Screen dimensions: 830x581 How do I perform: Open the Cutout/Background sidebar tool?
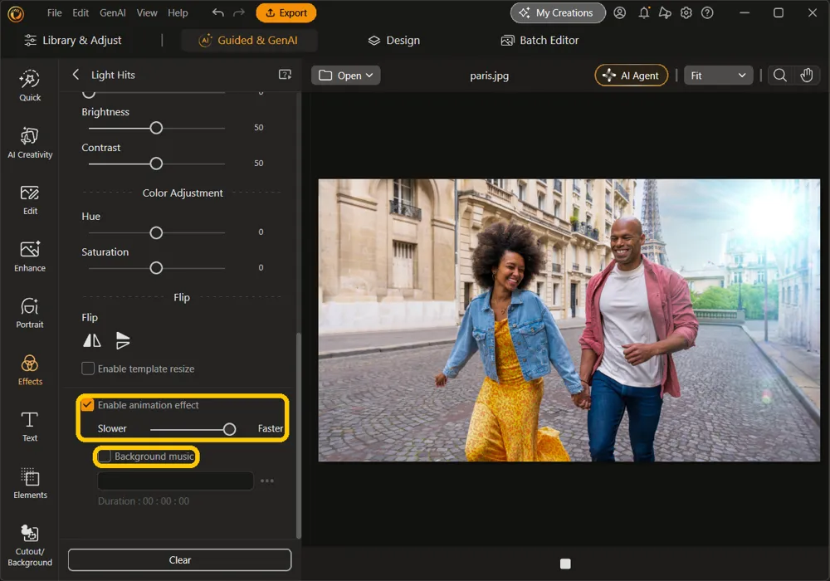click(30, 546)
